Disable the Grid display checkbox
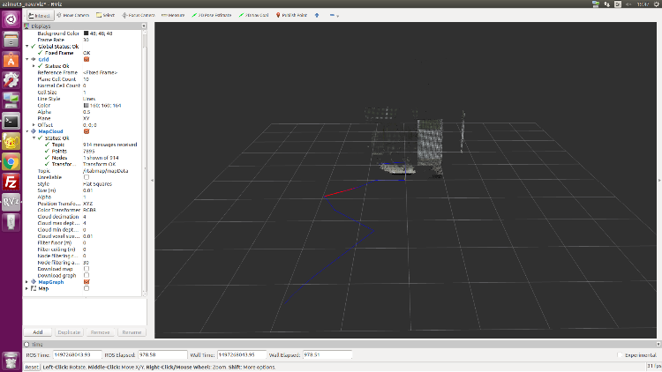 coord(86,59)
